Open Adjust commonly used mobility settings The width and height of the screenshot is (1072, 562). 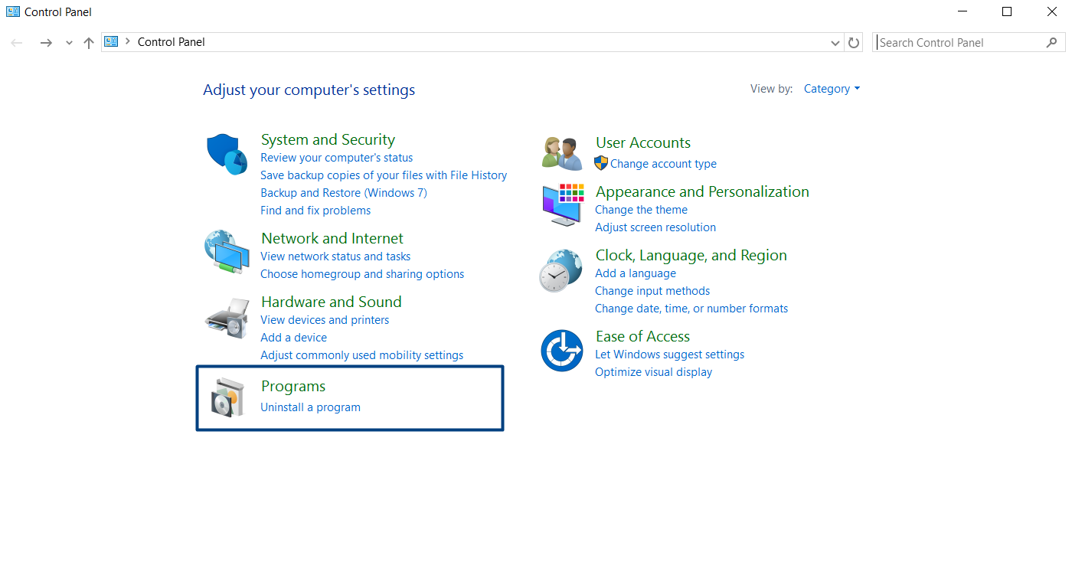361,355
